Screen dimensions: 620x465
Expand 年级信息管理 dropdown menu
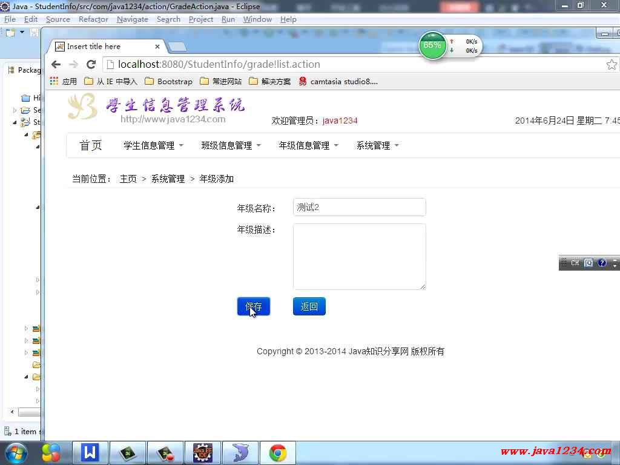tap(309, 145)
